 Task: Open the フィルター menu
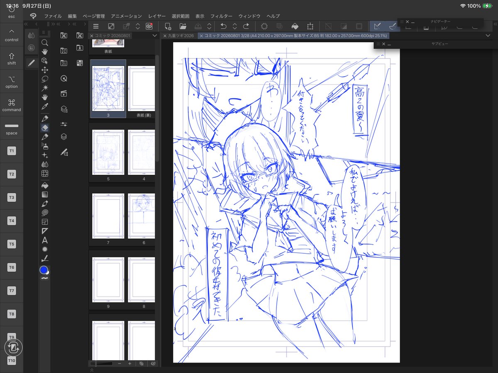click(221, 16)
